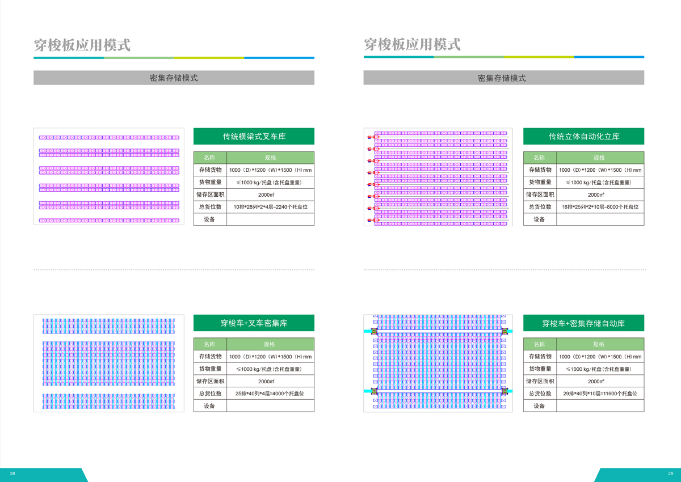Click page number 28 in footer
This screenshot has height=482, width=681.
[x=12, y=473]
